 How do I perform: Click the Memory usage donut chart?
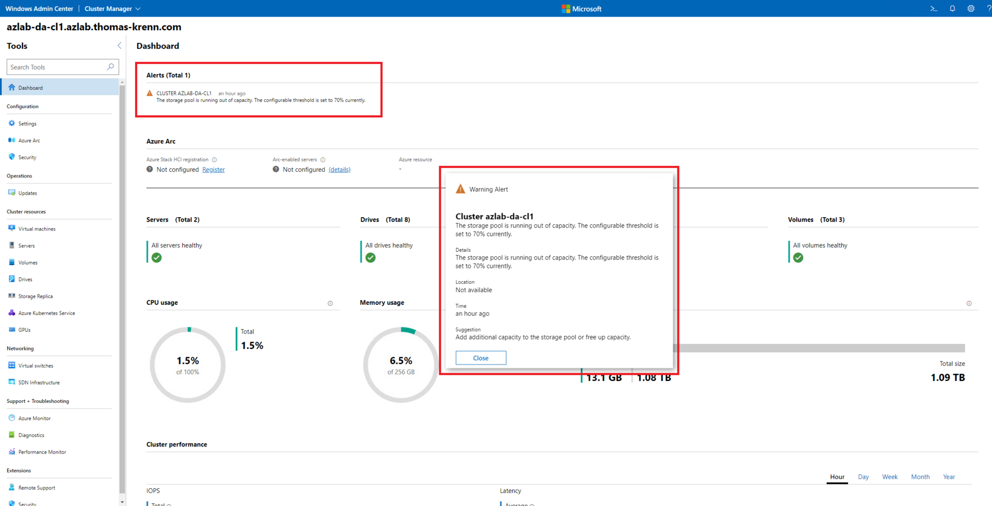[x=401, y=365]
